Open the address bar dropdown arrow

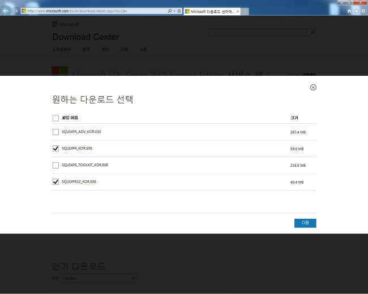click(x=174, y=11)
